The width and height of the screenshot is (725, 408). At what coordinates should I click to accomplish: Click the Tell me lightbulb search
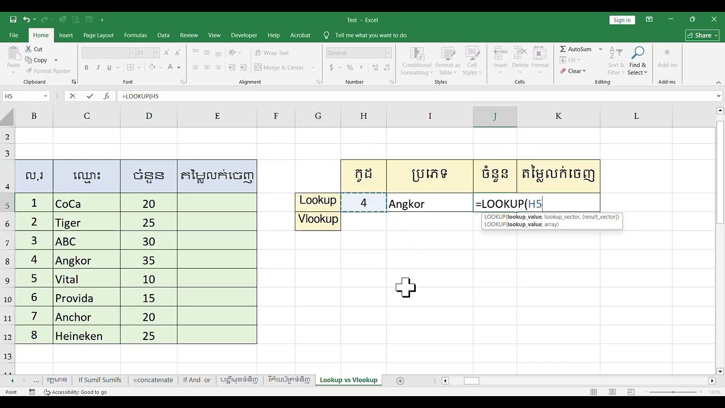pyautogui.click(x=326, y=35)
